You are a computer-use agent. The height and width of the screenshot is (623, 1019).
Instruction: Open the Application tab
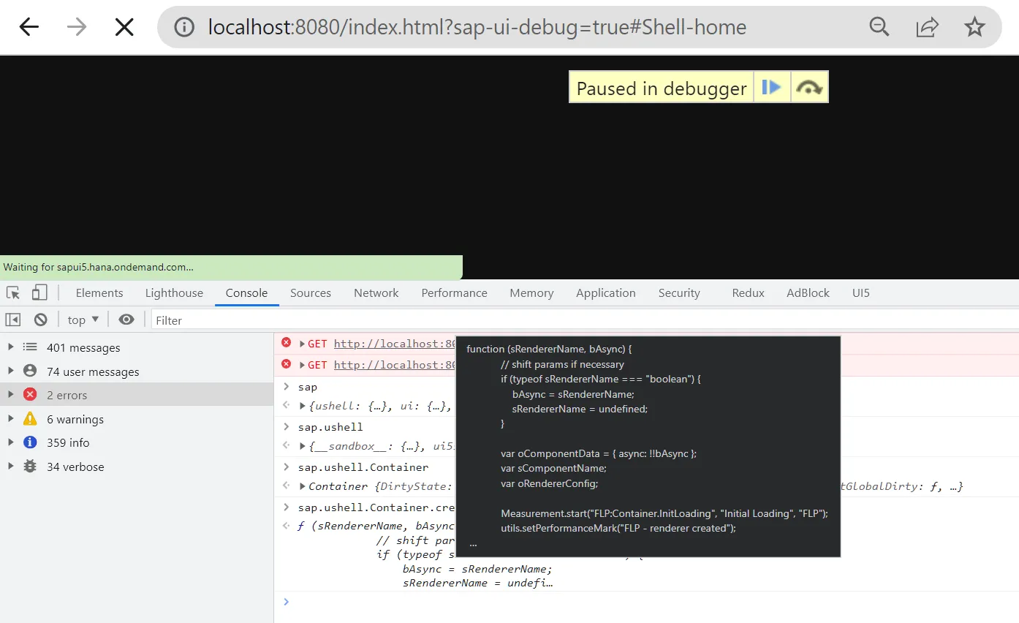click(606, 293)
